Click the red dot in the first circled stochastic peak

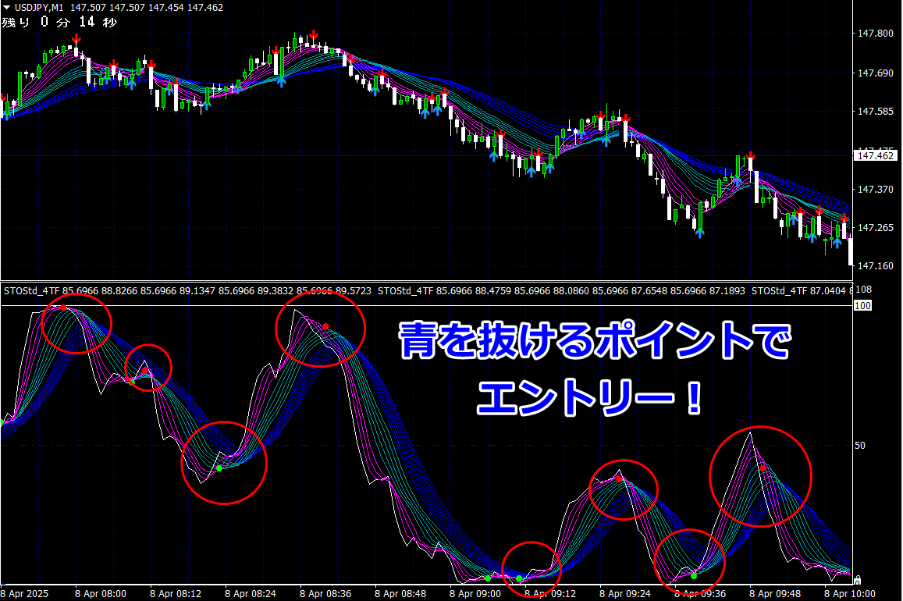click(x=63, y=308)
